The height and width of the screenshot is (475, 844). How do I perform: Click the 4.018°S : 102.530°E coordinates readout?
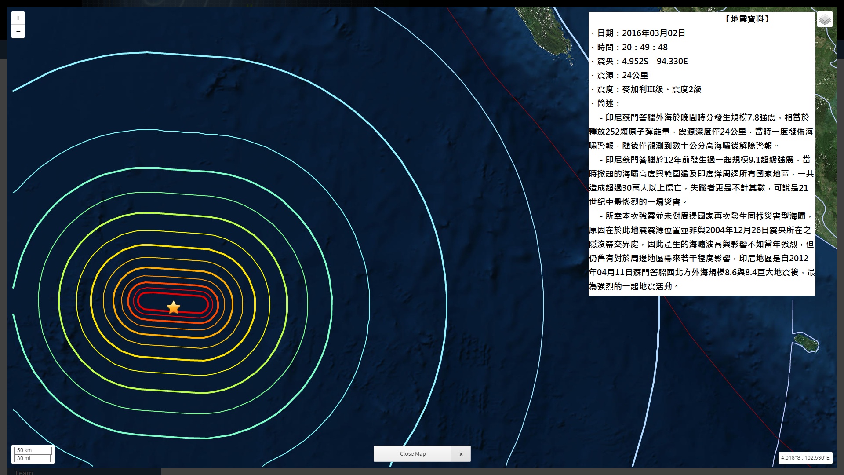(x=805, y=457)
